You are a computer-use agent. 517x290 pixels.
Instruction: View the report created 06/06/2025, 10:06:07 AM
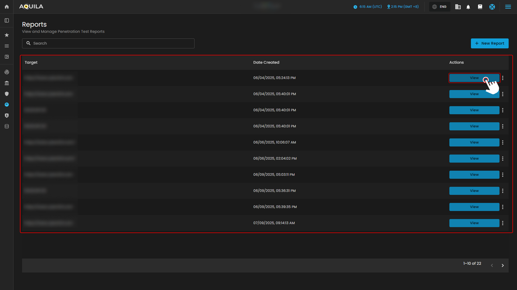coord(474,142)
